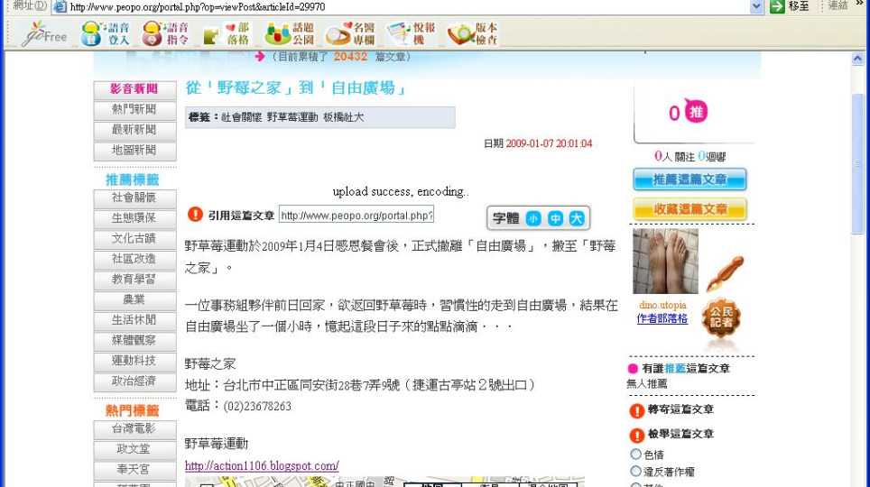The image size is (870, 487).
Task: Click the 引用這篇文章 URL text field
Action: click(356, 216)
